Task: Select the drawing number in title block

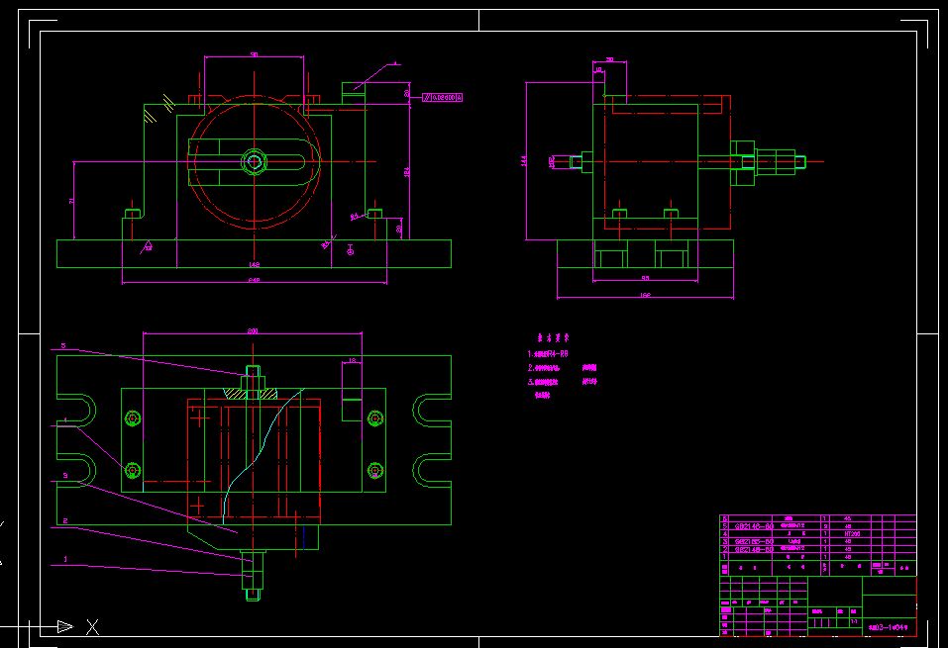Action: 889,627
